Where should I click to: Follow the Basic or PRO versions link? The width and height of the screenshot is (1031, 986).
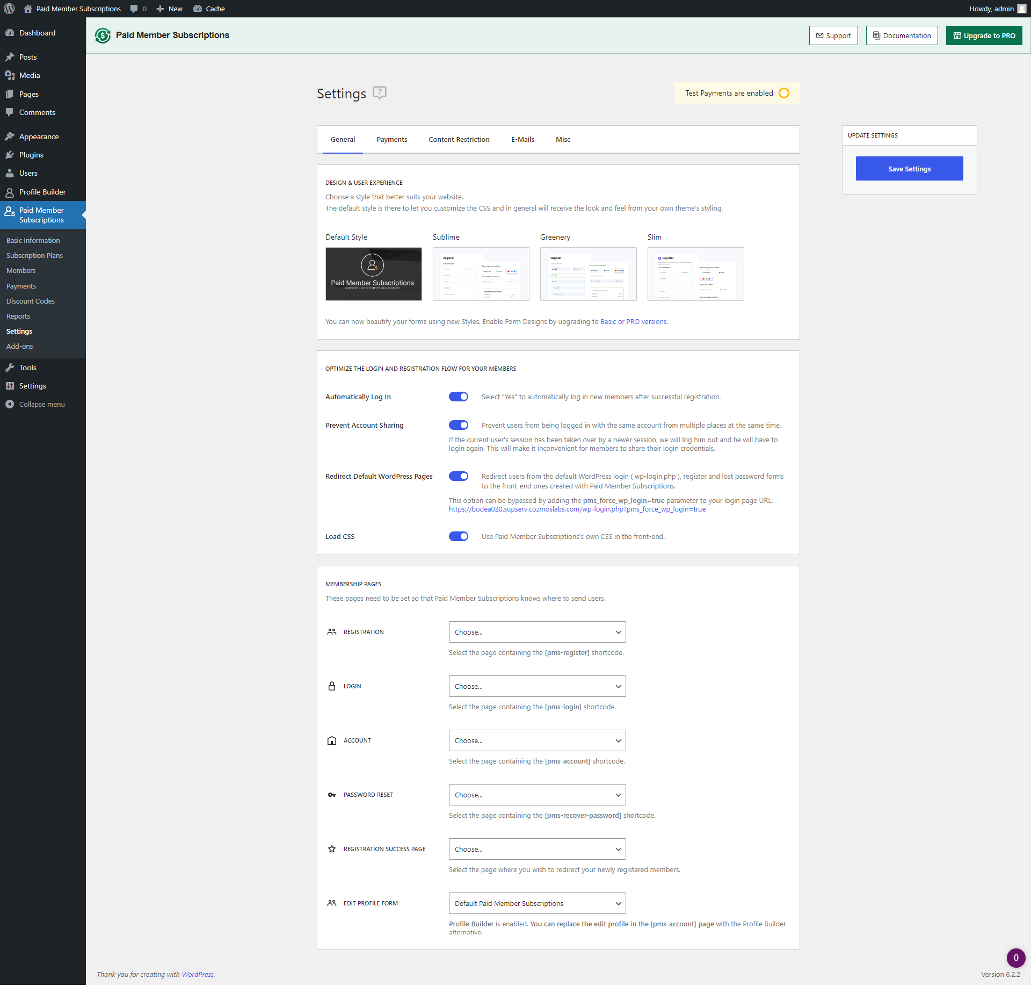coord(633,321)
